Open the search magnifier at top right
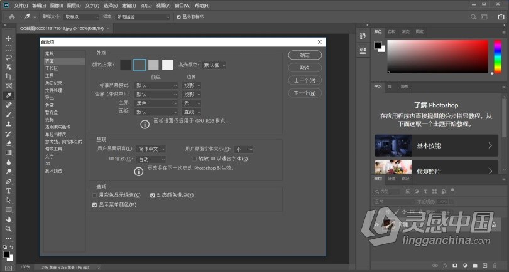 473,17
